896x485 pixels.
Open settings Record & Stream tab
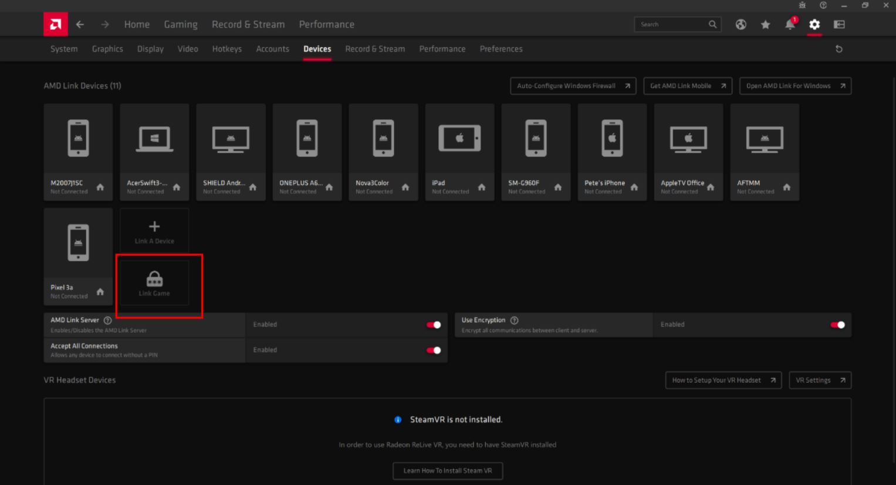pos(375,49)
